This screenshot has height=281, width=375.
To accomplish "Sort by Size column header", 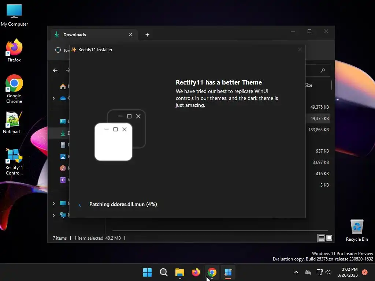I will coord(308,85).
